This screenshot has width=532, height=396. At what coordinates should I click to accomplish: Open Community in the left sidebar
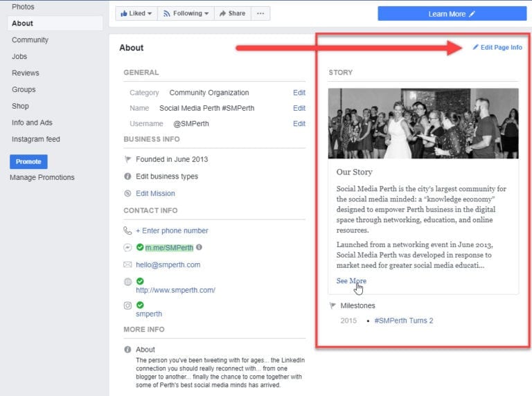click(30, 40)
